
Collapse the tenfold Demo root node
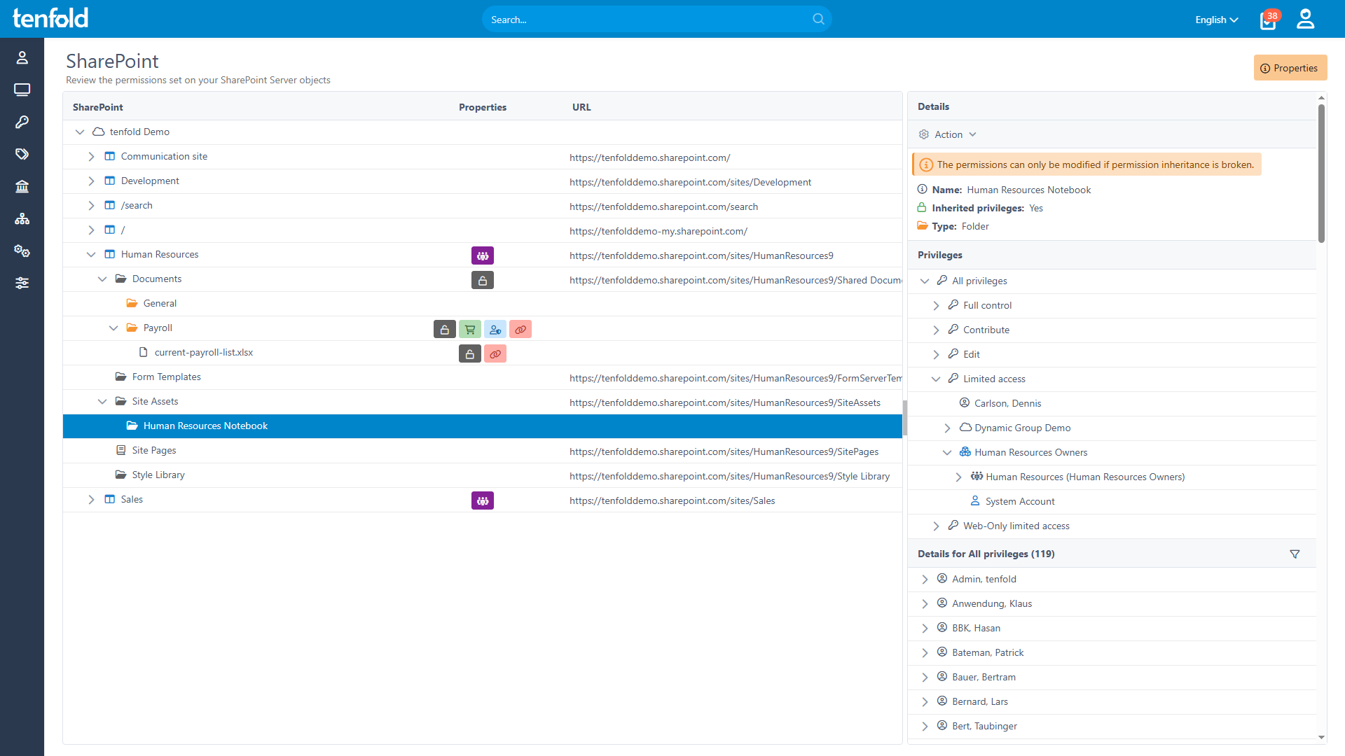[x=80, y=132]
